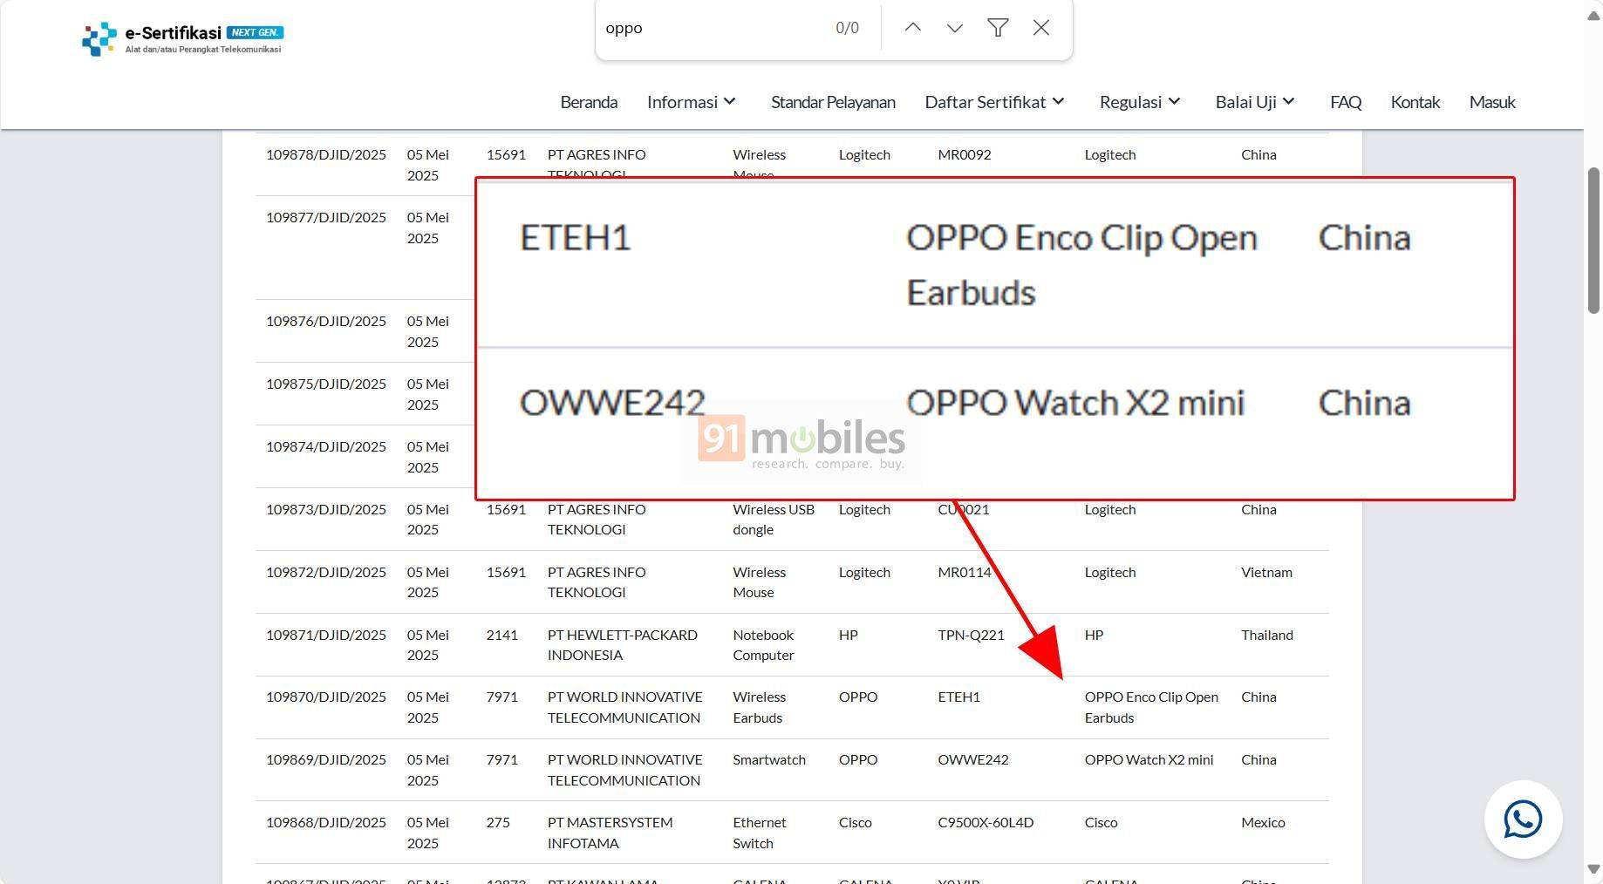Open Beranda menu item
Viewport: 1603px width, 884px height.
pyautogui.click(x=589, y=102)
